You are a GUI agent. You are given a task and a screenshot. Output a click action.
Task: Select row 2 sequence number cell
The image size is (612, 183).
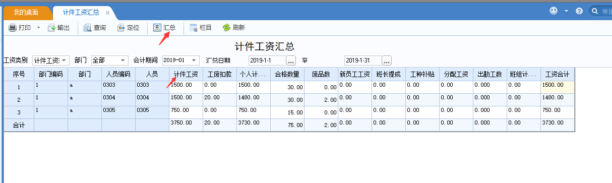coord(19,99)
